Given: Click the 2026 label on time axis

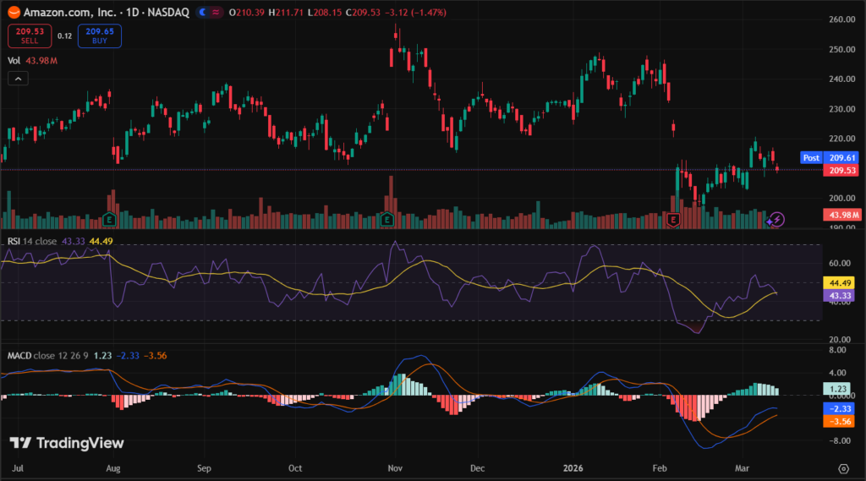Looking at the screenshot, I should [573, 467].
